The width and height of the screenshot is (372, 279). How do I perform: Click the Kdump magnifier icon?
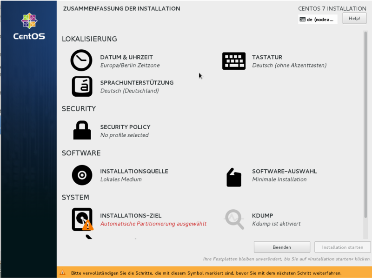point(234,219)
